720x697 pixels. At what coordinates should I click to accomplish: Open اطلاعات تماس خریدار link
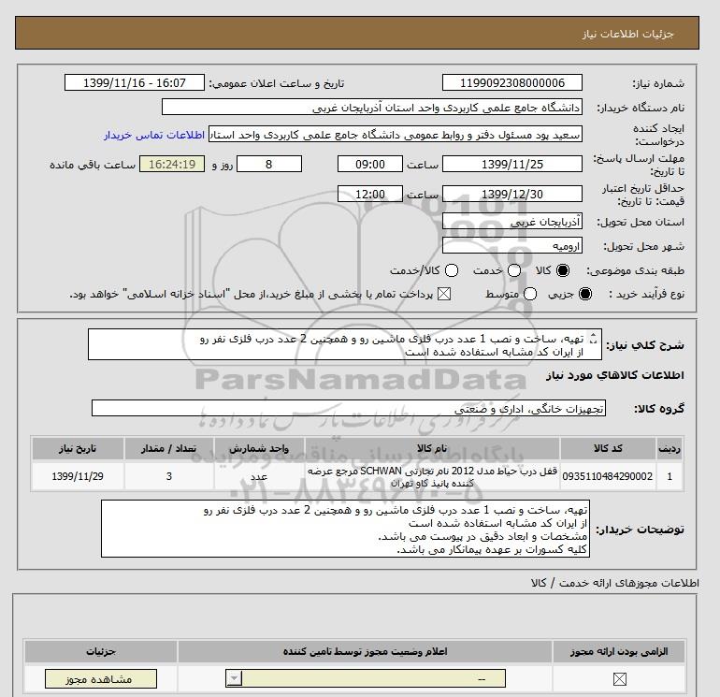click(x=154, y=135)
